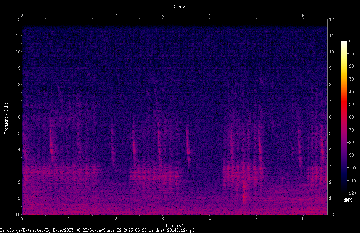The width and height of the screenshot is (360, 233).
Task: Click '6' on the left frequency axis
Action: (x=19, y=117)
